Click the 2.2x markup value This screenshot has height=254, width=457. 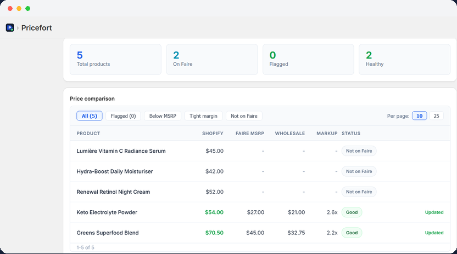332,233
